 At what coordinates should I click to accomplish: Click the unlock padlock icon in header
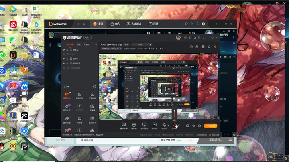[x=197, y=47]
